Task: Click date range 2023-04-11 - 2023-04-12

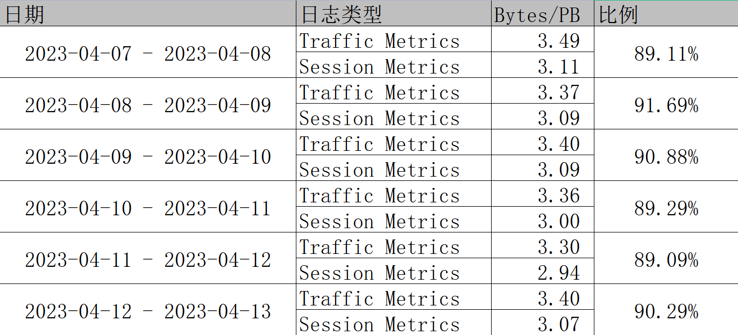Action: [148, 260]
